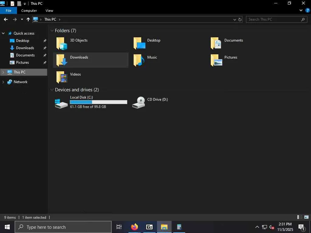Click the refresh icon in address bar

(240, 19)
